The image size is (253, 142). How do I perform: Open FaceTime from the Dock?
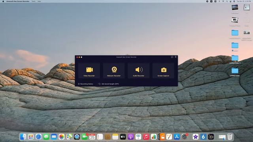point(85,137)
